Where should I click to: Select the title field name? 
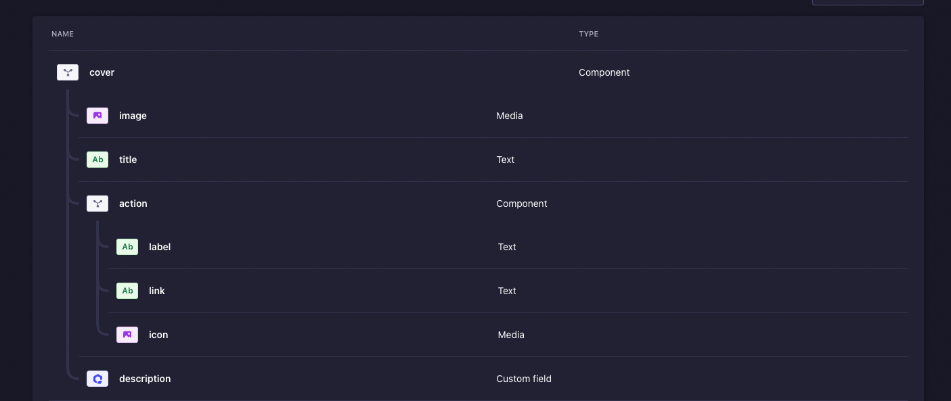[x=128, y=160]
